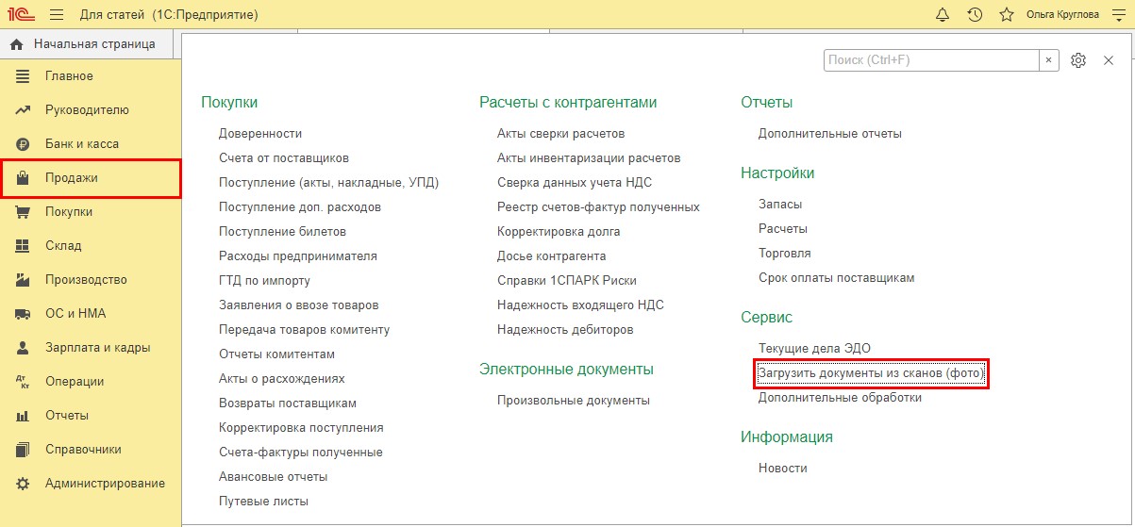Clear the search field with x button
Screen dimensions: 1135x527
coord(1049,60)
